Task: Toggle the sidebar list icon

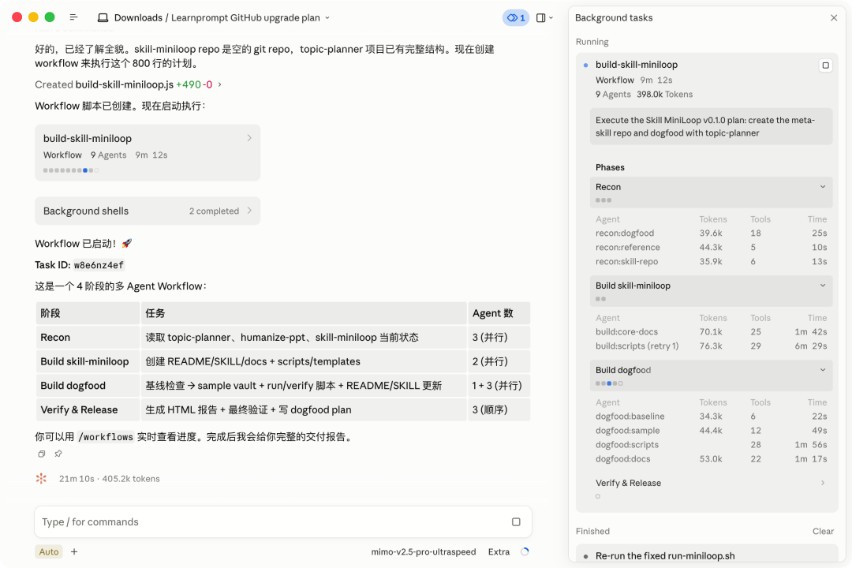Action: coord(73,17)
